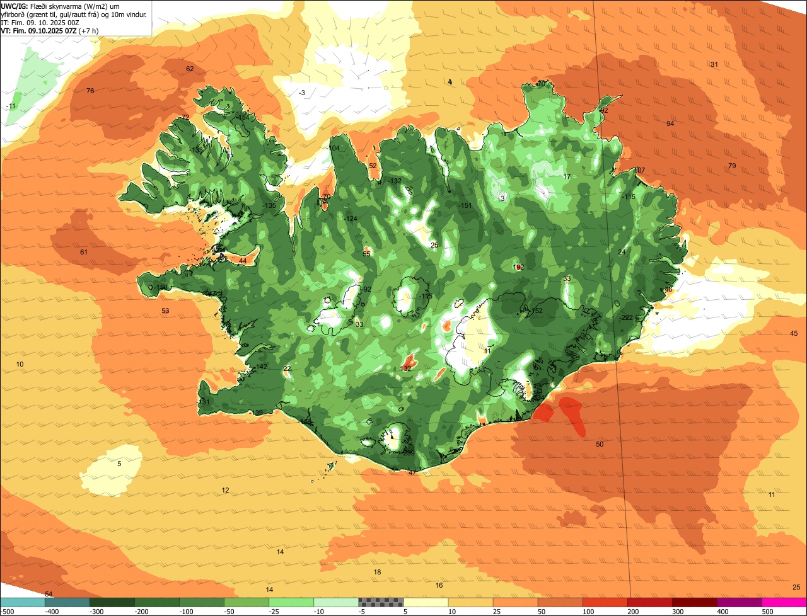Click the value 61 off the west coast

click(84, 252)
